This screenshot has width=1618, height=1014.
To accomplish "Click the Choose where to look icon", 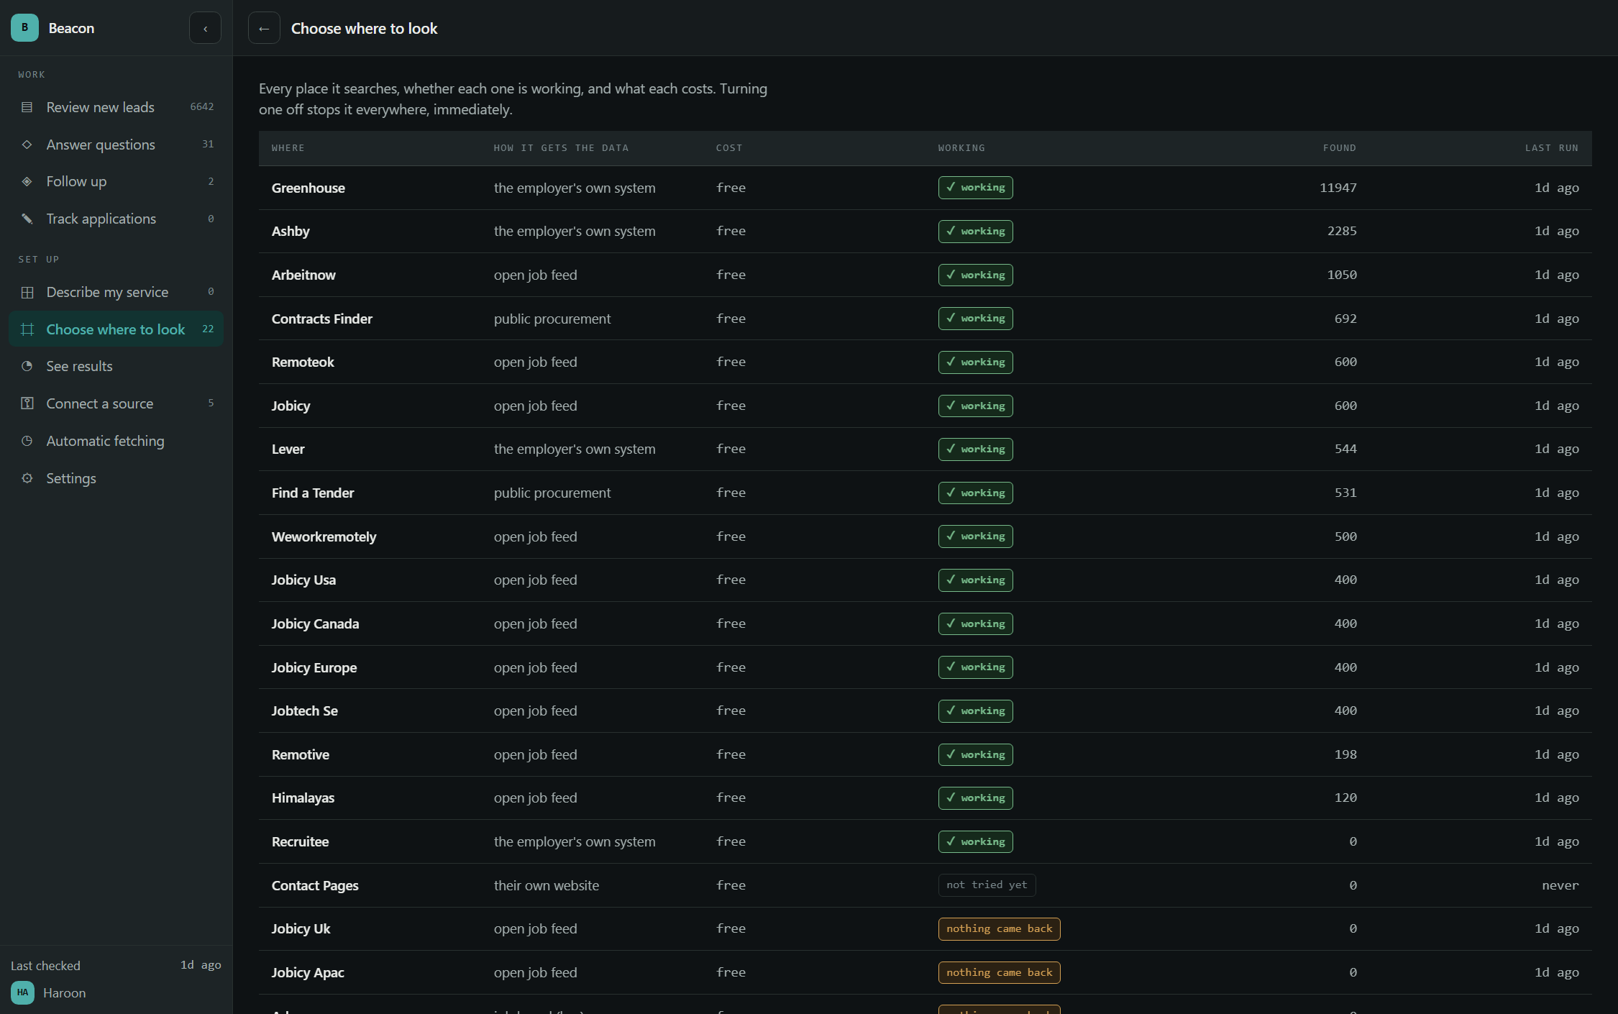I will click(x=27, y=329).
